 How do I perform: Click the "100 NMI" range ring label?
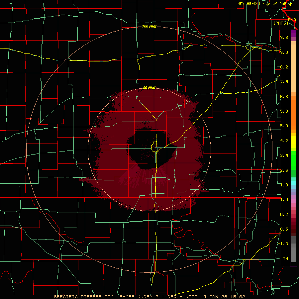point(149,26)
